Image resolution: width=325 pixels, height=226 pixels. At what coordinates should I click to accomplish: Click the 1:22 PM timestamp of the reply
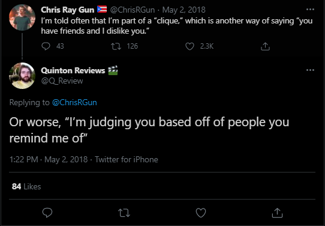(24, 159)
